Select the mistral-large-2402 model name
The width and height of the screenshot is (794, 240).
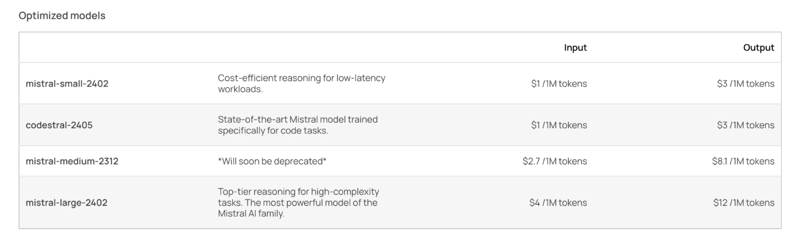click(66, 203)
